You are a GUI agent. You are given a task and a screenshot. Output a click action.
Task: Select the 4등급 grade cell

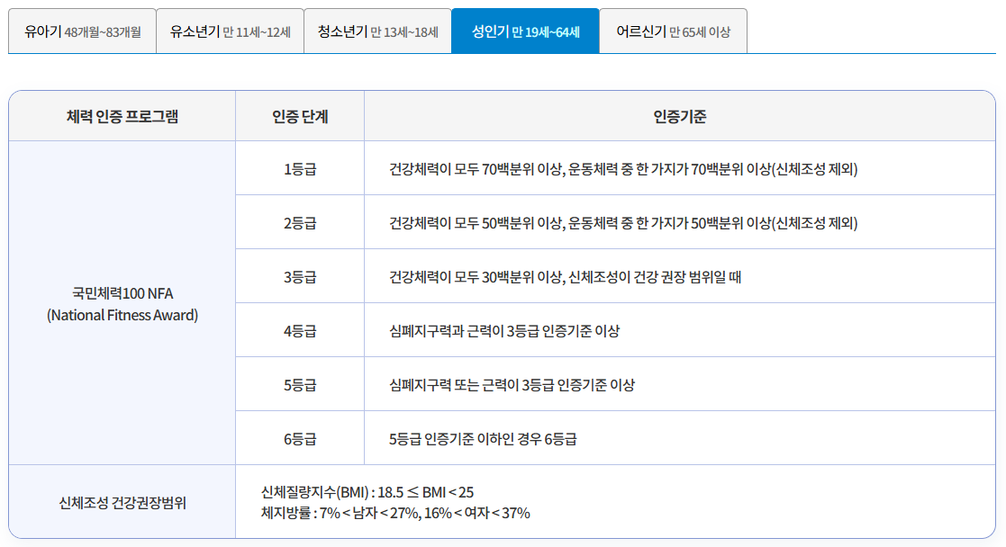[x=298, y=329]
